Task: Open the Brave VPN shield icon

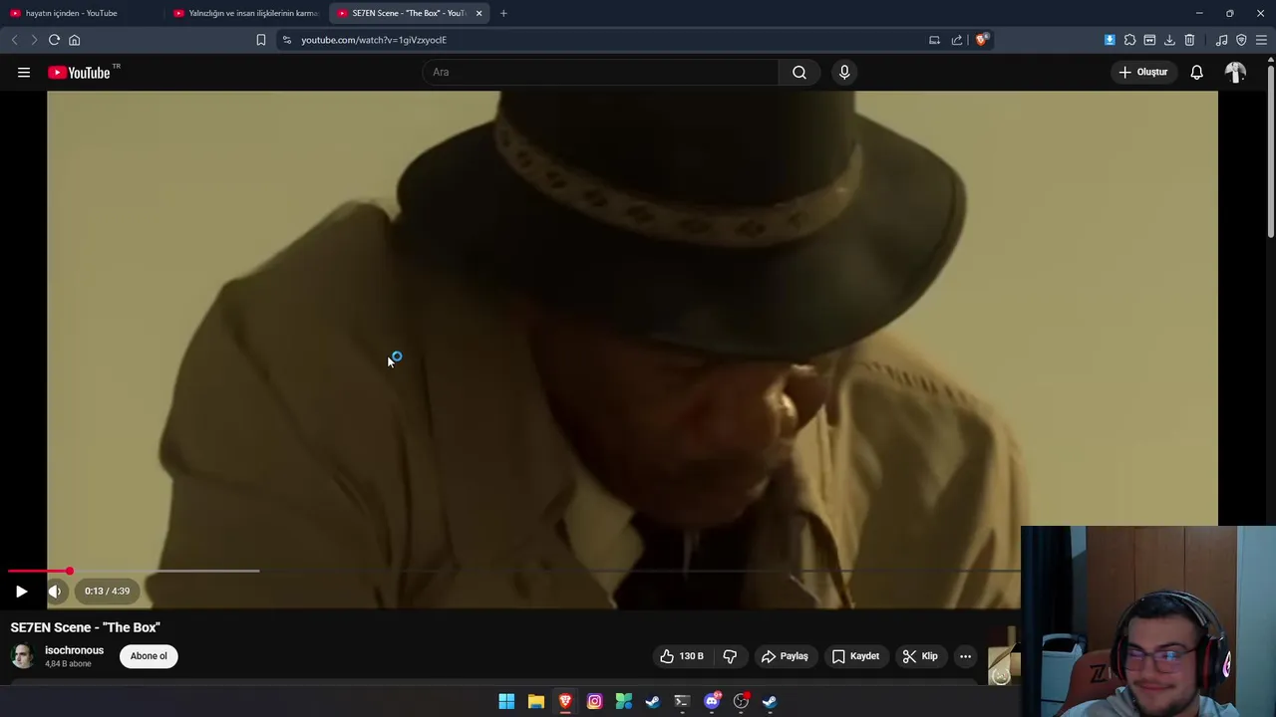Action: click(x=1241, y=40)
